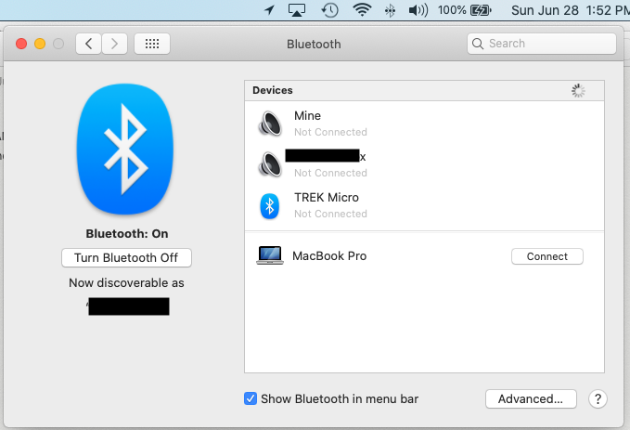The width and height of the screenshot is (630, 430).
Task: Click the 100% battery percentage text
Action: [452, 9]
